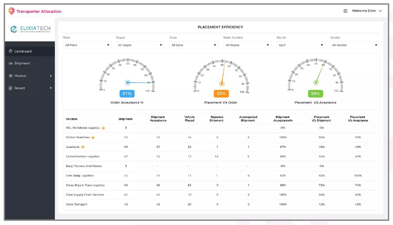Click the Report document icon
Image resolution: width=393 pixels, height=225 pixels.
(11, 88)
